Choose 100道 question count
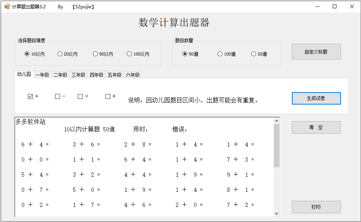 pos(227,54)
